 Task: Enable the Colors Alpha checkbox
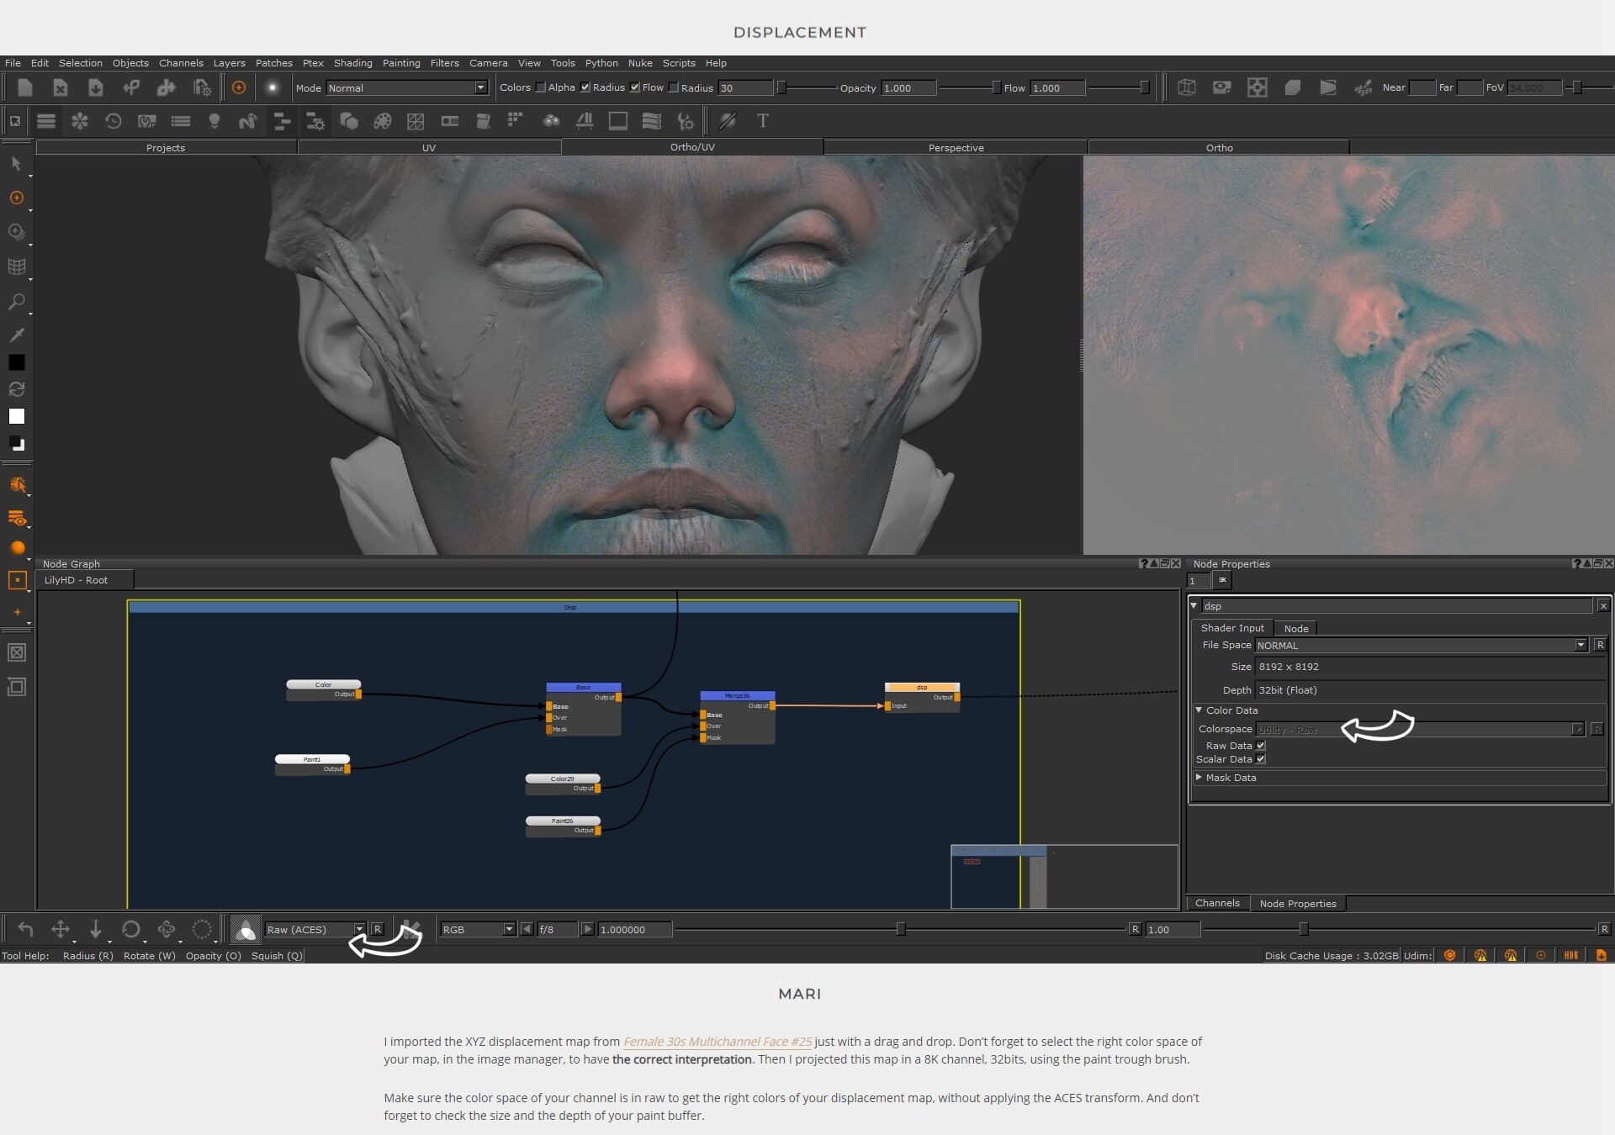(x=541, y=87)
